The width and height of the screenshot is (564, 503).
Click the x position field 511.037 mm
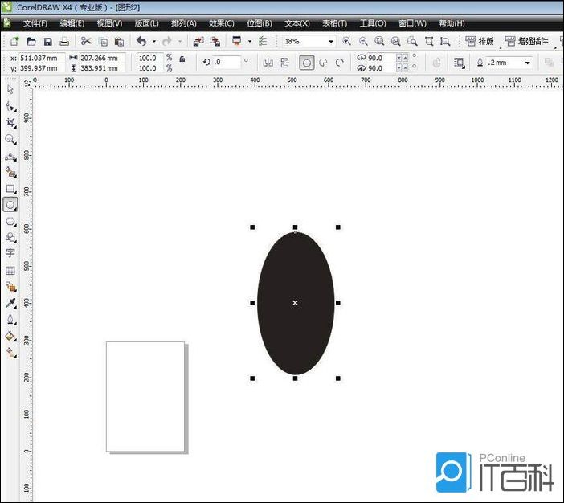[42, 58]
